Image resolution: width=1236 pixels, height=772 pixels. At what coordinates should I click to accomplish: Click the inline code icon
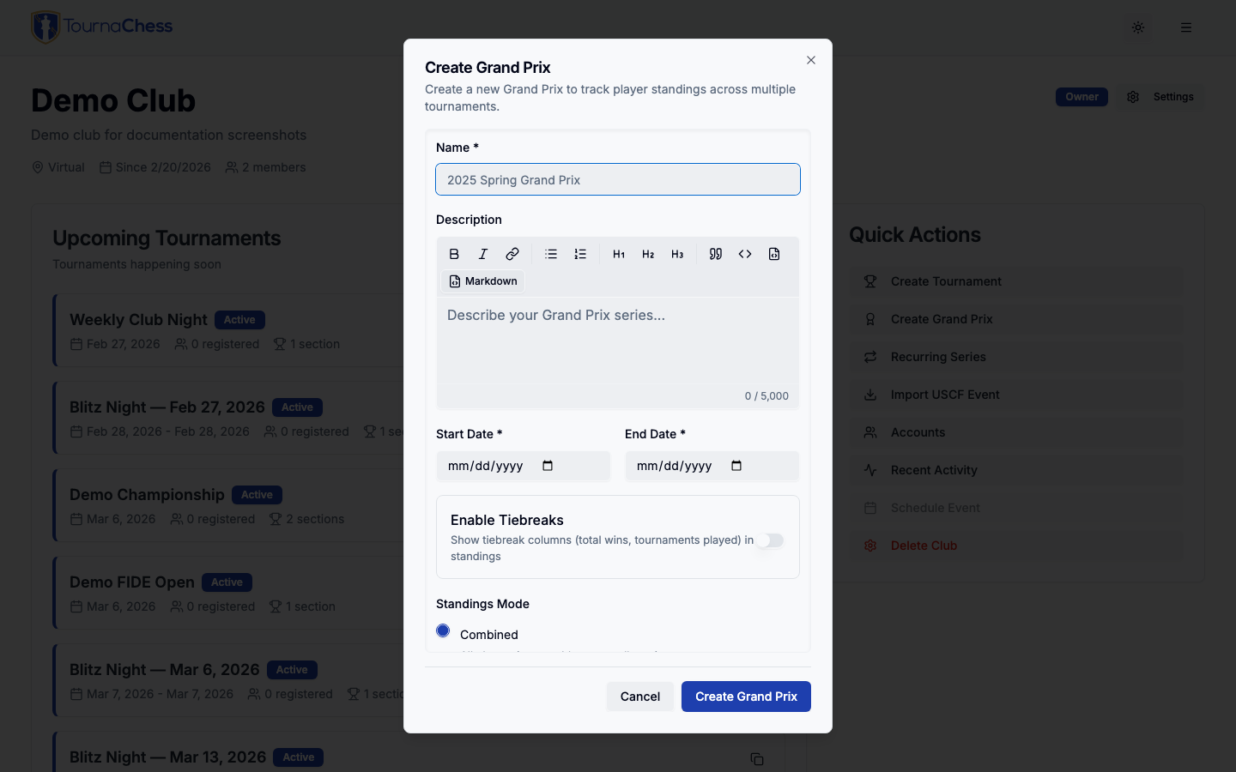coord(745,254)
